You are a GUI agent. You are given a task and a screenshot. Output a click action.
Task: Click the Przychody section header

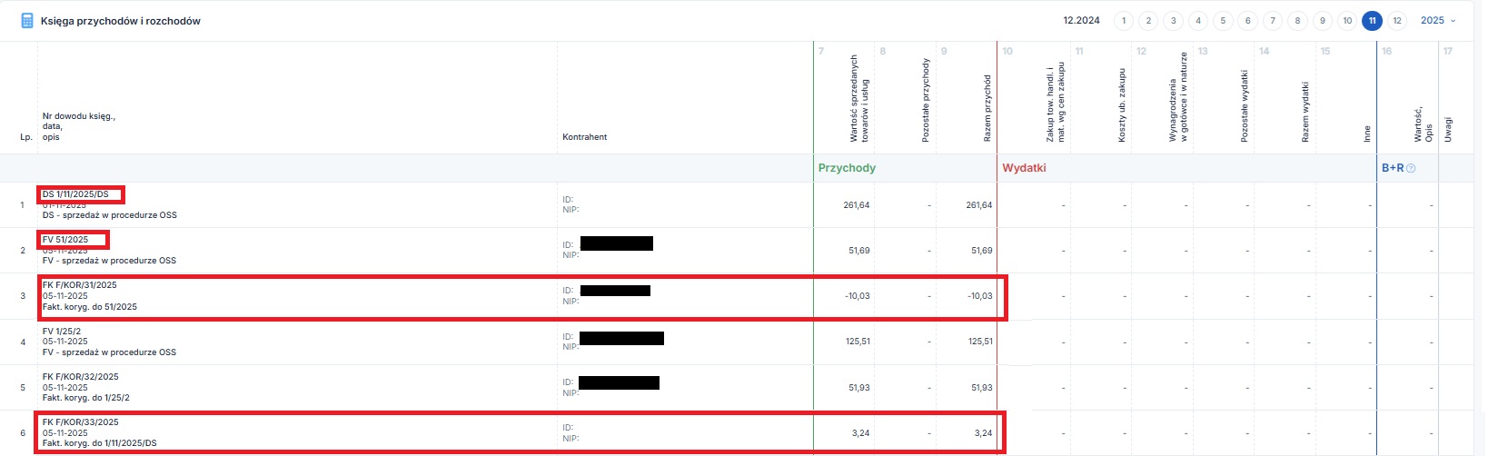[x=847, y=168]
